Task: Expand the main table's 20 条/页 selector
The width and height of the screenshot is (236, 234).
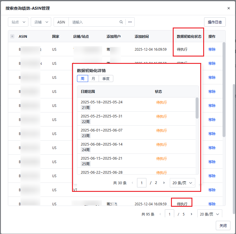Action: pos(210,214)
